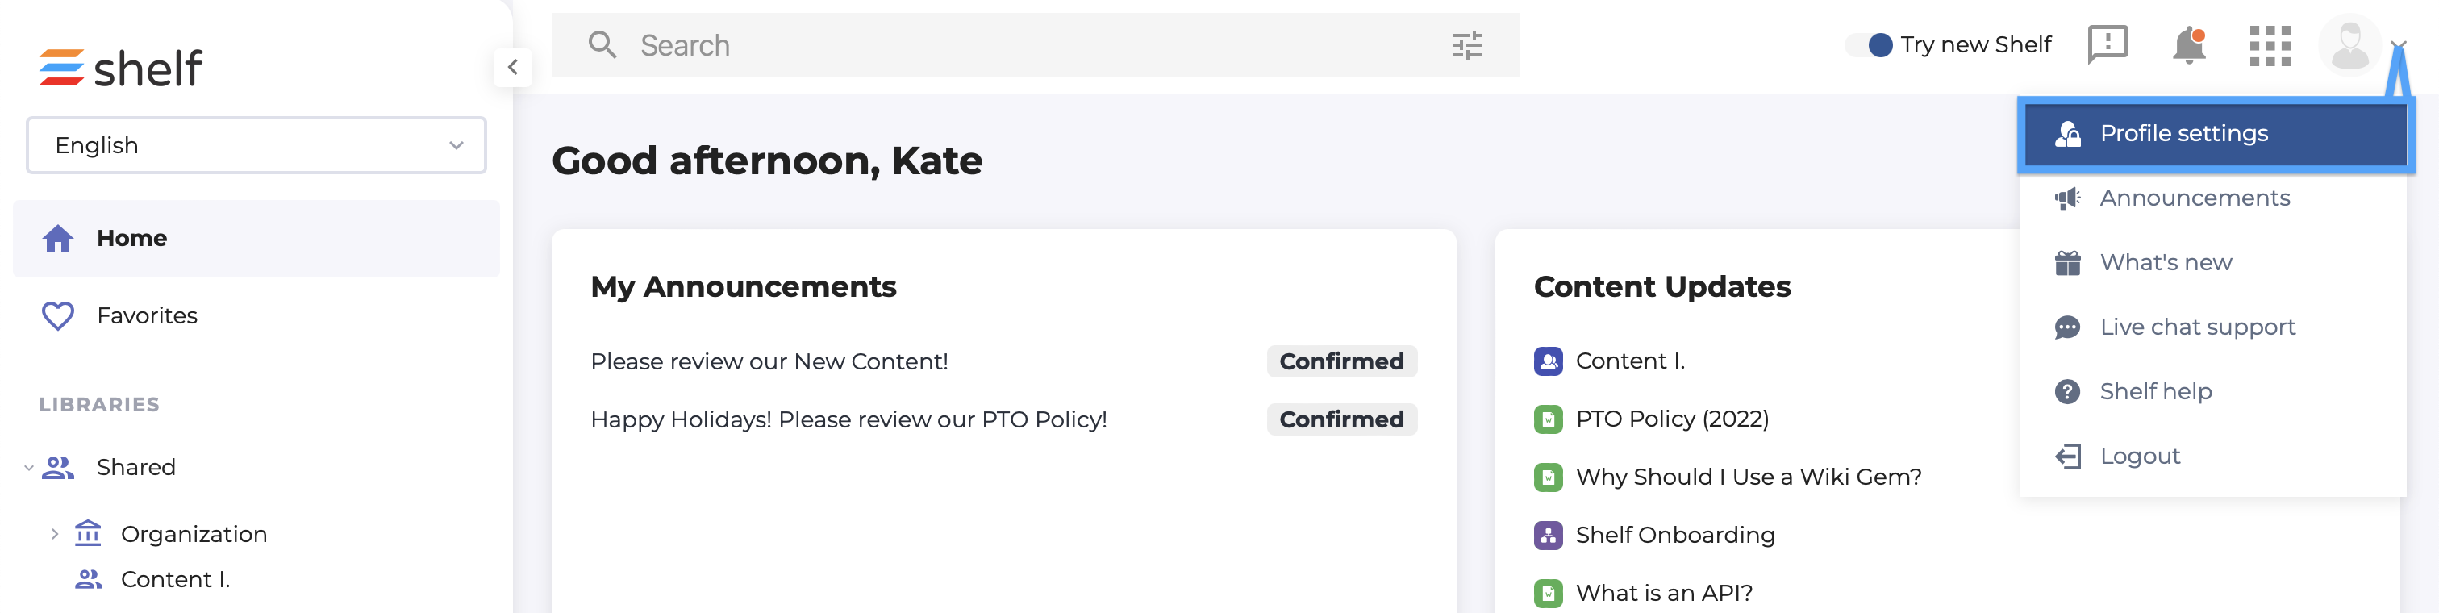
Task: Expand the Organization library node
Action: 54,535
